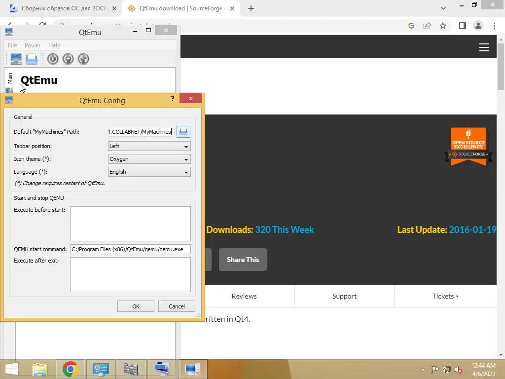This screenshot has width=505, height=379.
Task: Switch to the QtEmu download SourceForge tab
Action: coord(180,8)
